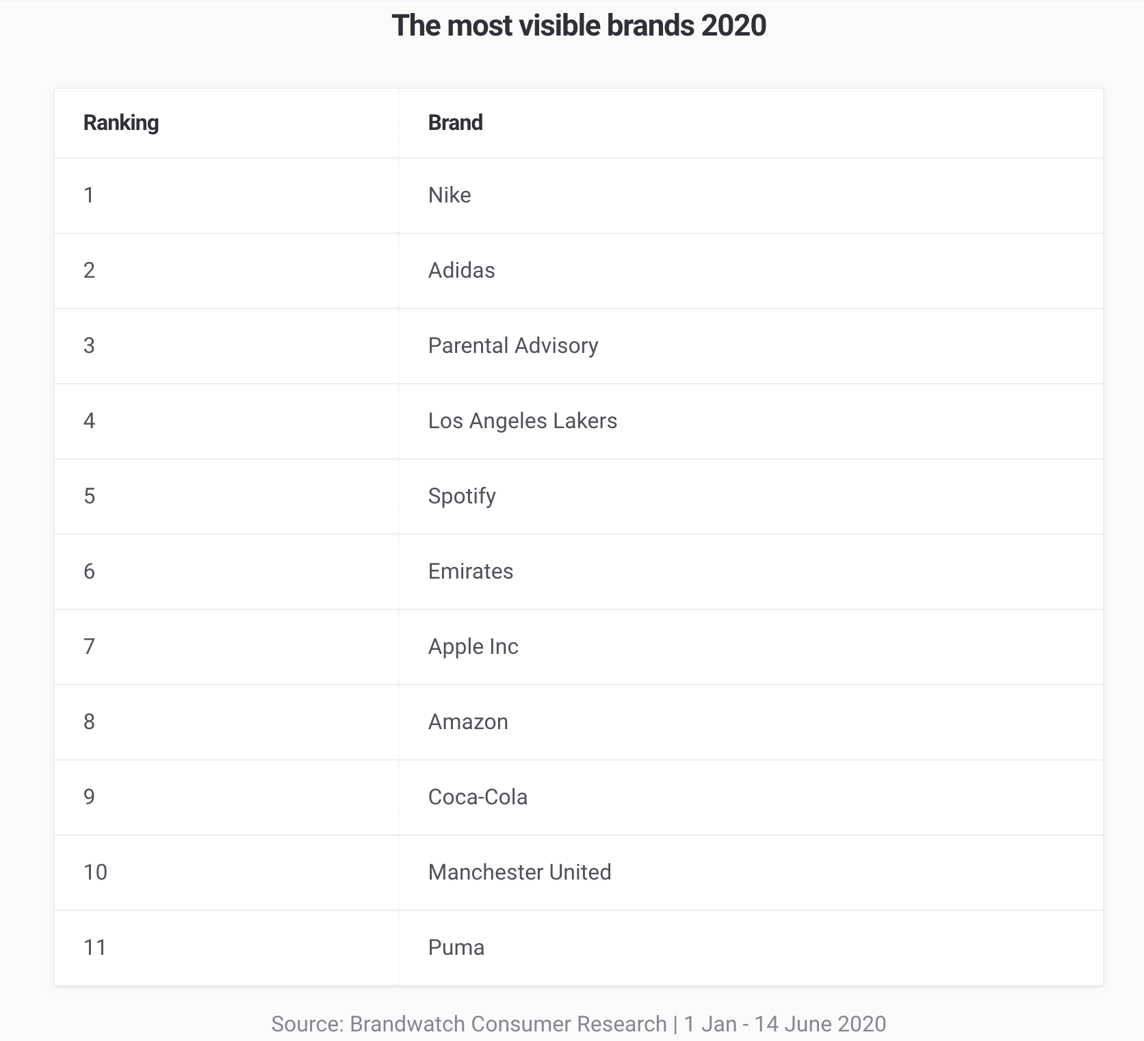Image resolution: width=1144 pixels, height=1041 pixels.
Task: Select the Los Angeles Lakers row
Action: (x=579, y=421)
